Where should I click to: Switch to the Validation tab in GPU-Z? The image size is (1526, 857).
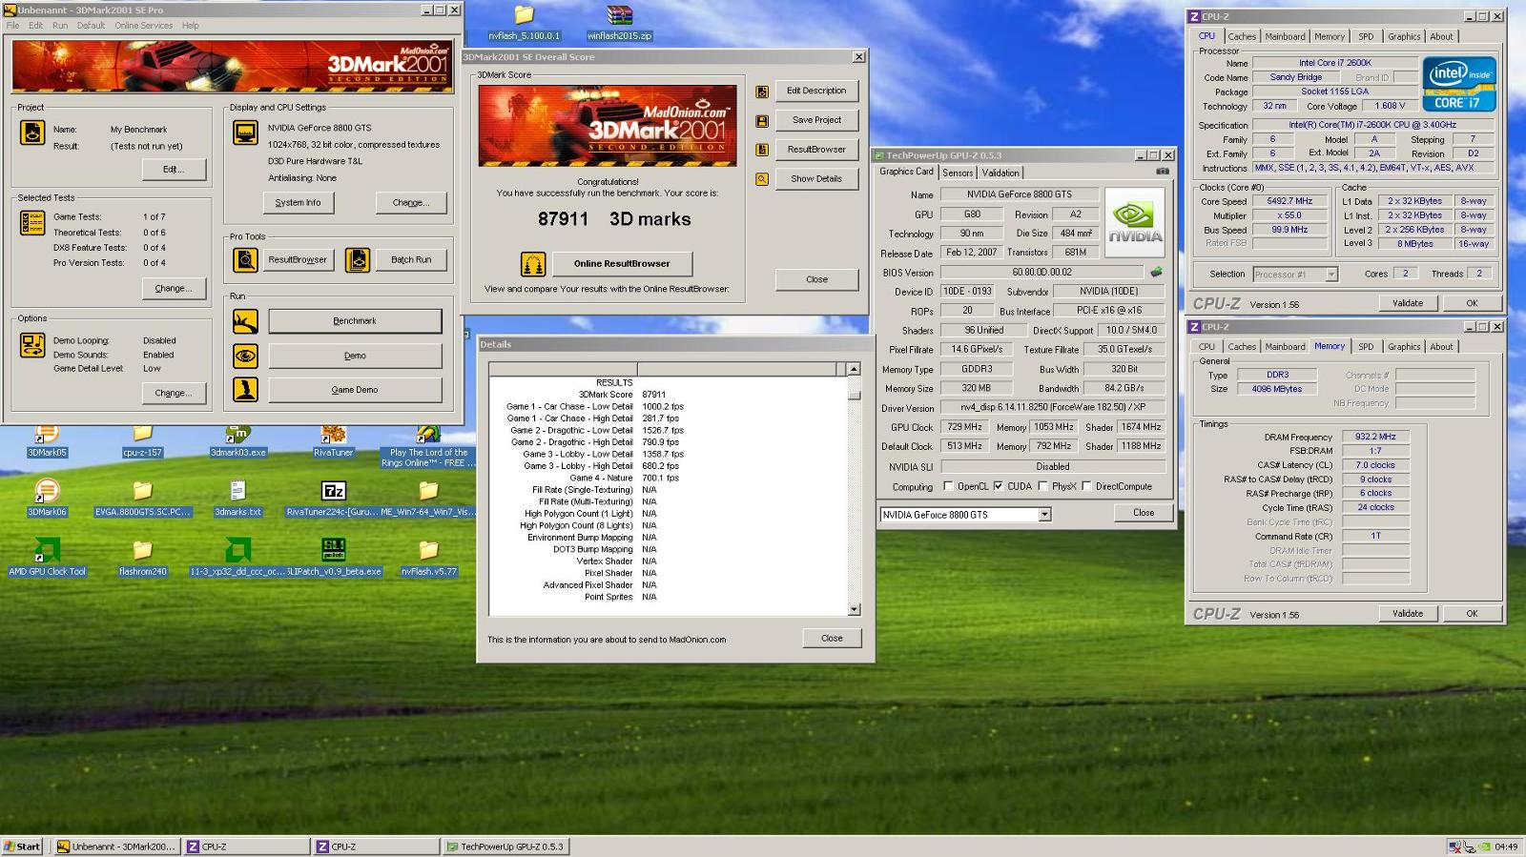point(1000,173)
